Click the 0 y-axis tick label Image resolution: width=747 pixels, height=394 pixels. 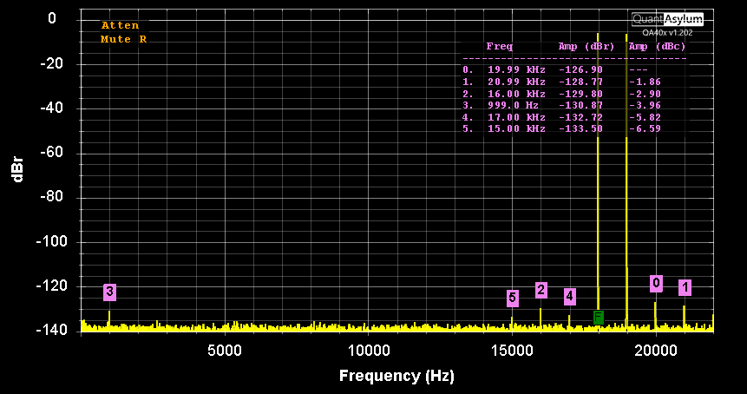point(52,18)
